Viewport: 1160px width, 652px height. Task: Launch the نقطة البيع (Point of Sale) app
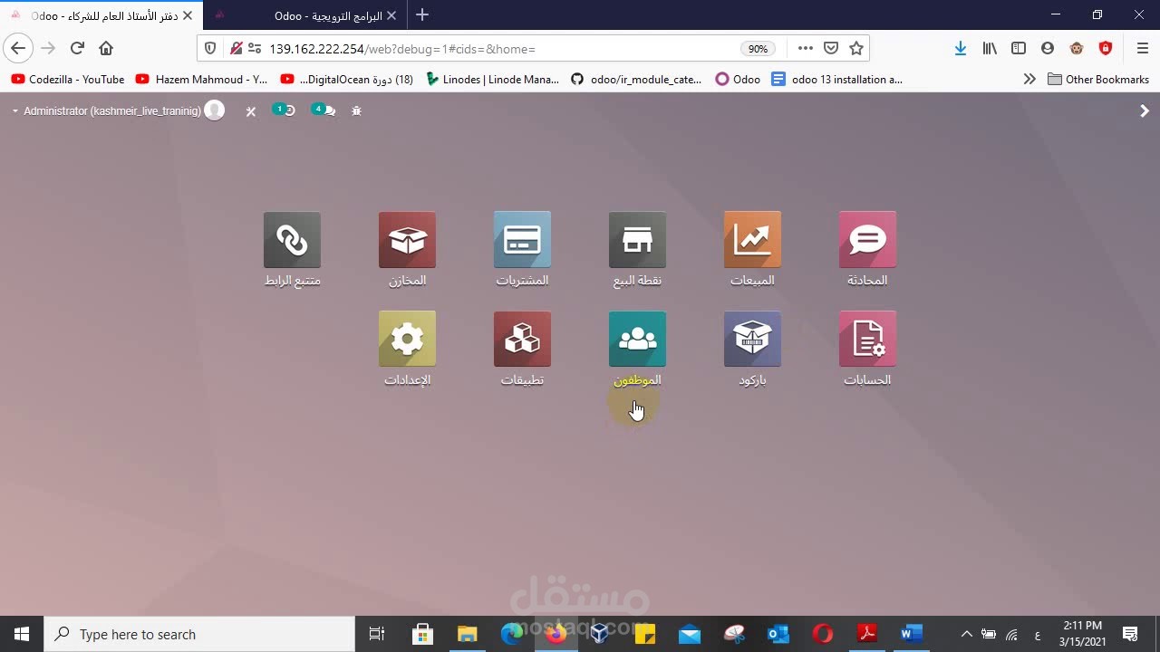coord(637,240)
